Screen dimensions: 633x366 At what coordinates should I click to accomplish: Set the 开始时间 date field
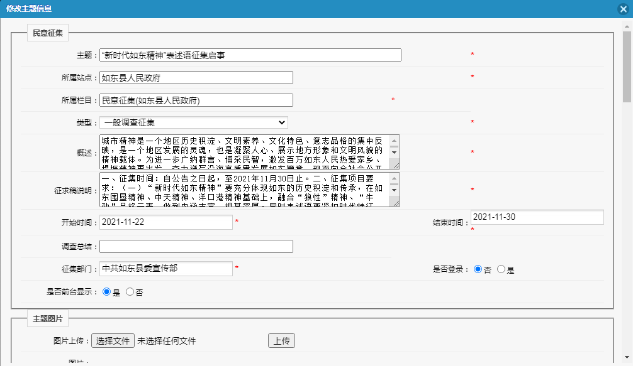(166, 222)
